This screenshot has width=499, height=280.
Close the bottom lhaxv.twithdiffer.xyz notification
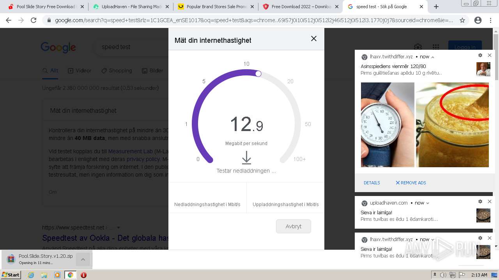click(x=490, y=238)
